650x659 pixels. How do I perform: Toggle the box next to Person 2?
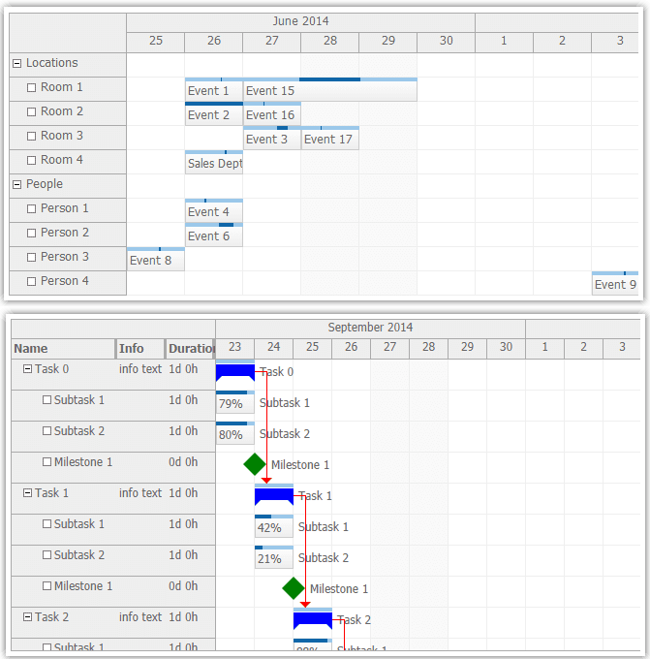[x=32, y=233]
